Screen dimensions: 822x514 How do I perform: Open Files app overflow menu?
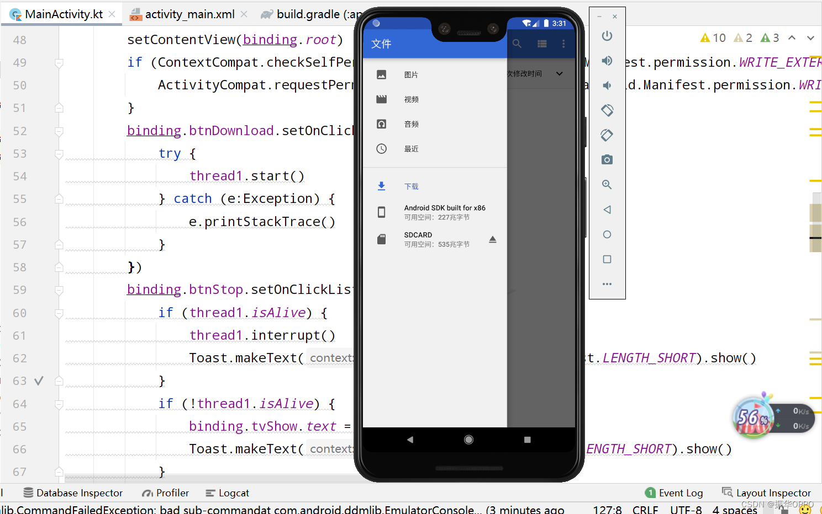[563, 44]
